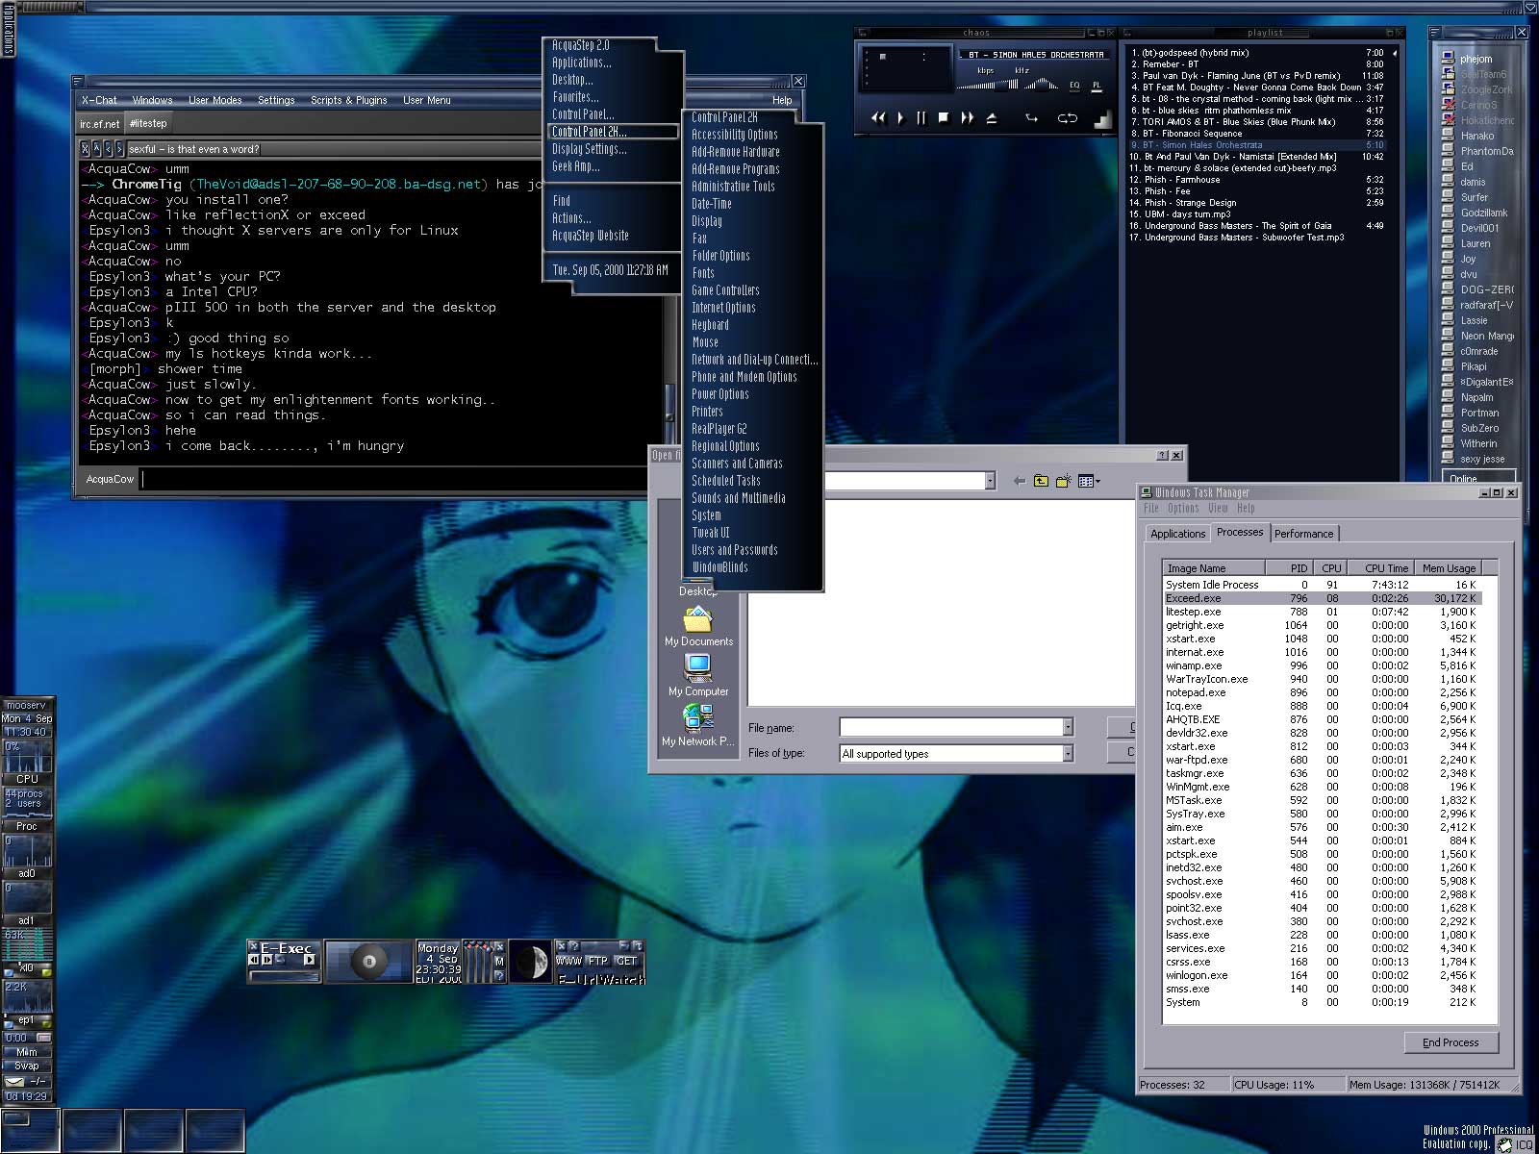Screen dimensions: 1539x1154
Task: Open View menu in Task Manager
Action: 1218,508
